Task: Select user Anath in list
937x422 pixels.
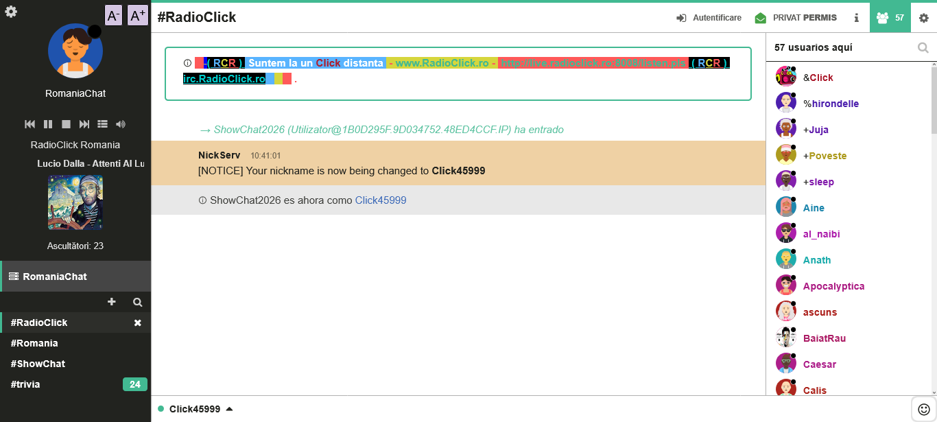Action: 817,260
